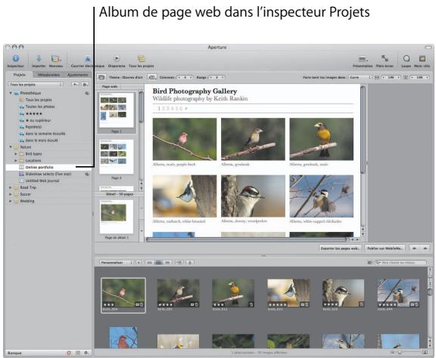The image size is (436, 358).
Task: Open the project action gear menu
Action: pyautogui.click(x=86, y=85)
